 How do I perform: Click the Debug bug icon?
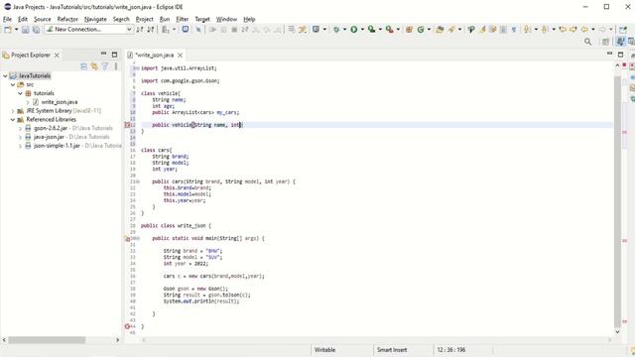click(336, 30)
